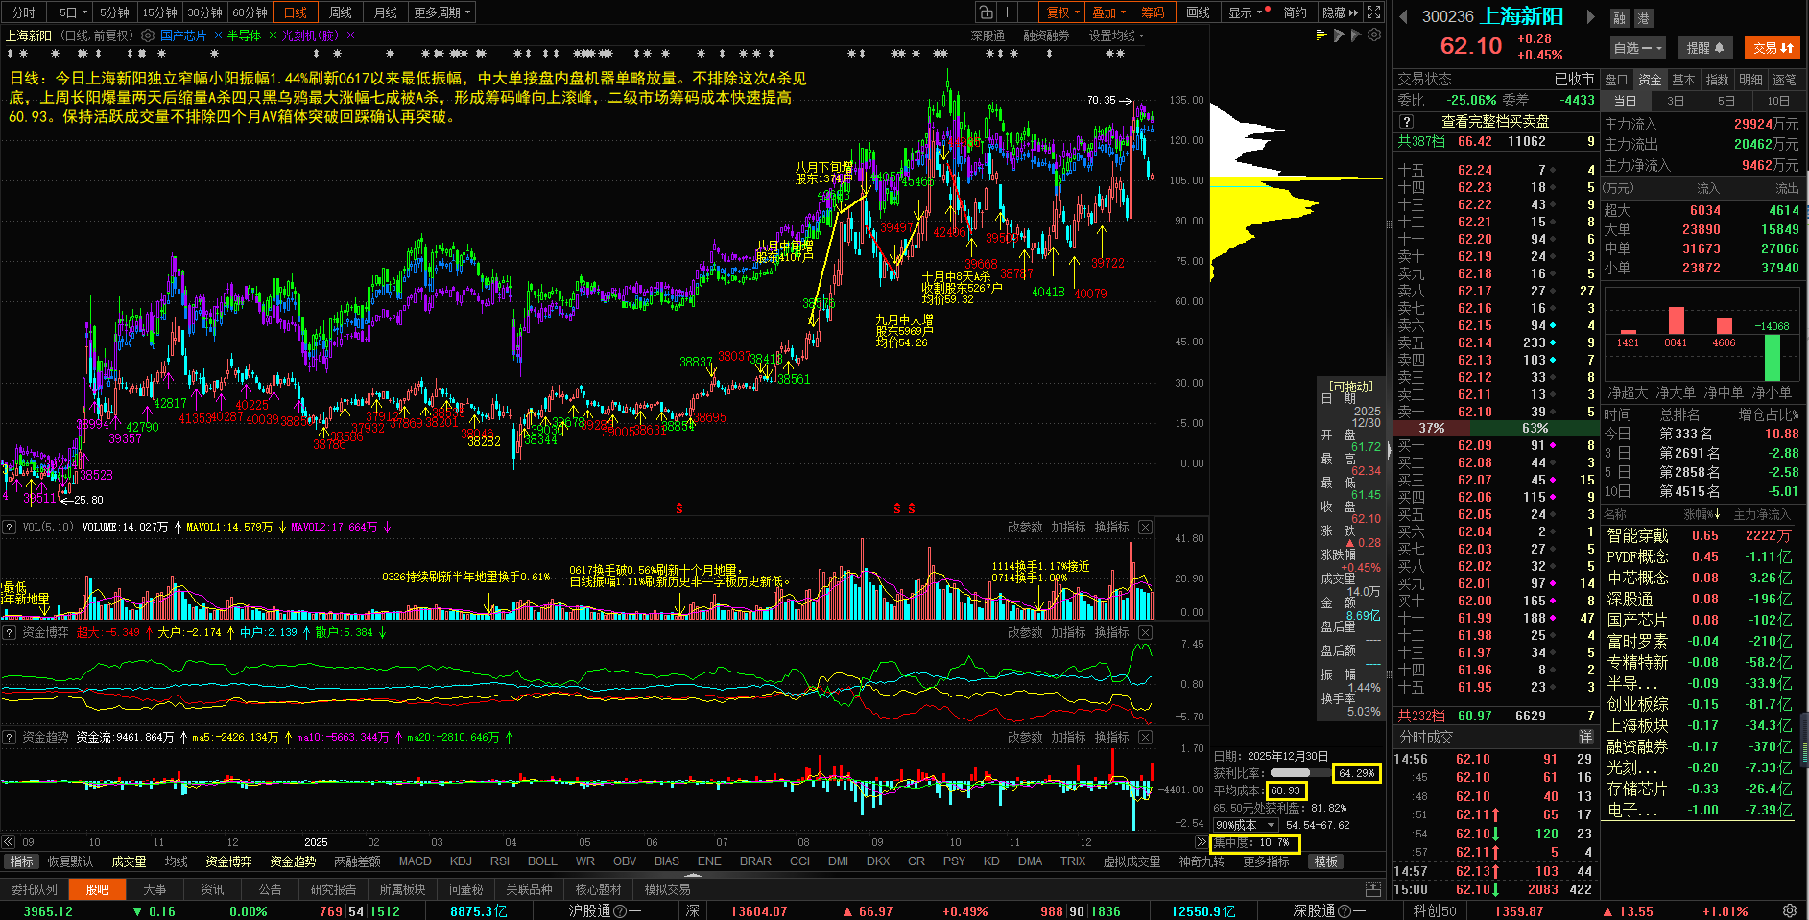
Task: Open the 自选 watchlist dropdown
Action: (1637, 48)
